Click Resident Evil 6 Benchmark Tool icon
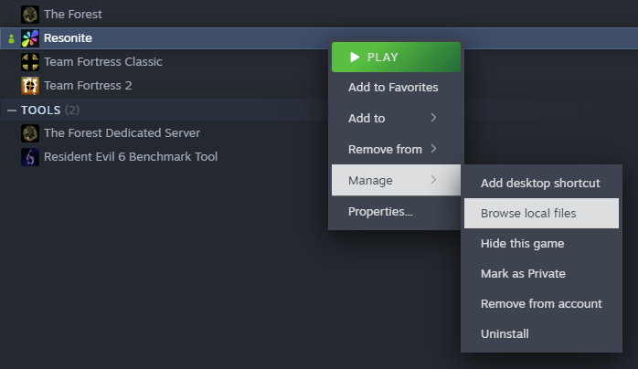This screenshot has height=369, width=638. [30, 157]
